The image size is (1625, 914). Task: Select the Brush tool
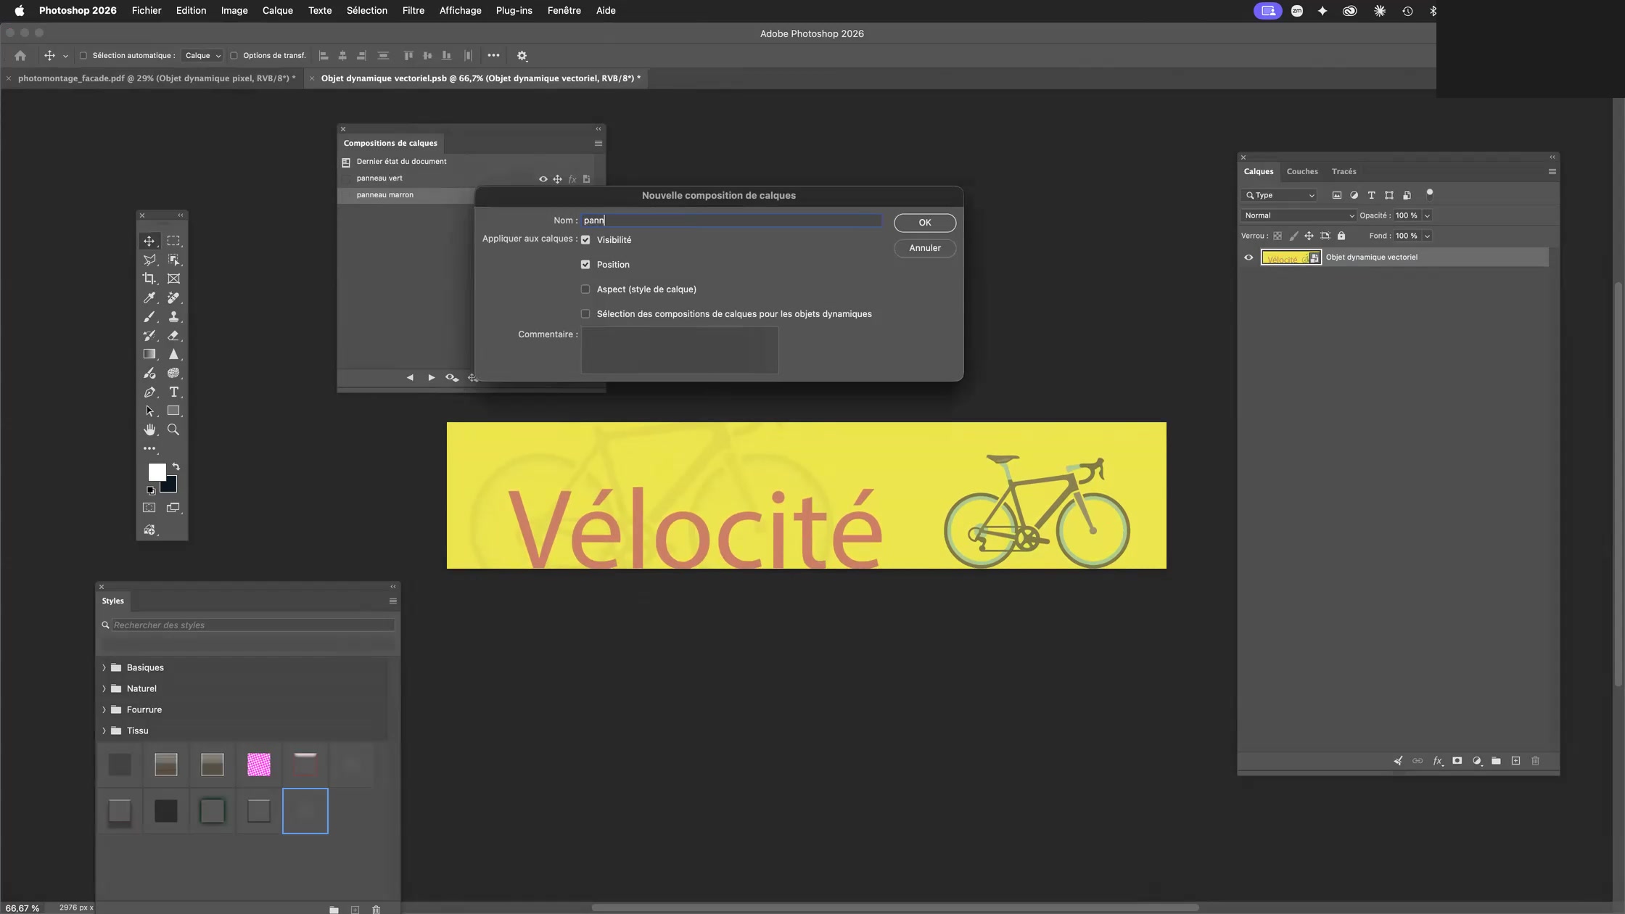pos(149,316)
